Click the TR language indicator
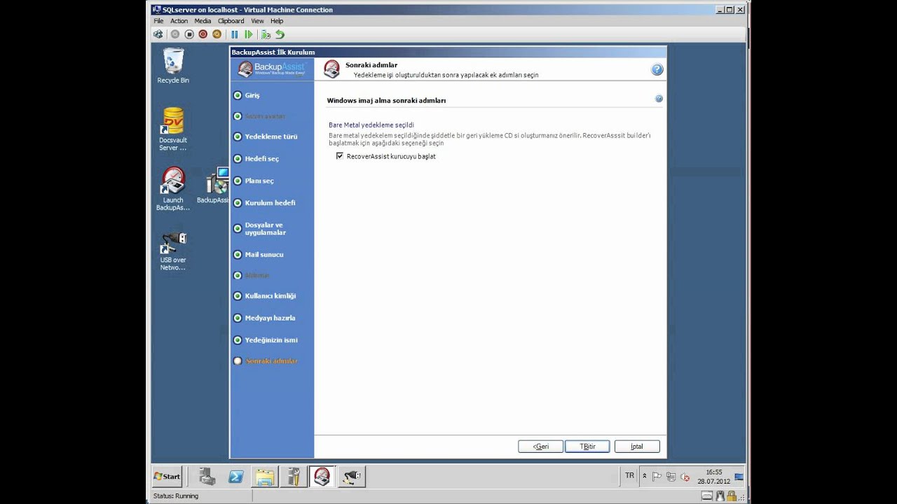 pyautogui.click(x=629, y=476)
